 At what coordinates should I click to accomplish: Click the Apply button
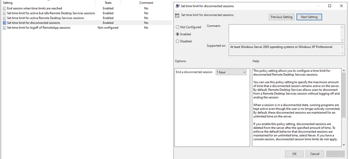[335, 154]
